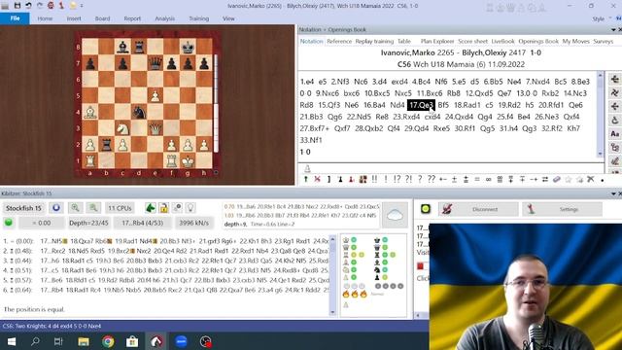Click the white queen on e3
The width and height of the screenshot is (622, 350).
click(155, 128)
